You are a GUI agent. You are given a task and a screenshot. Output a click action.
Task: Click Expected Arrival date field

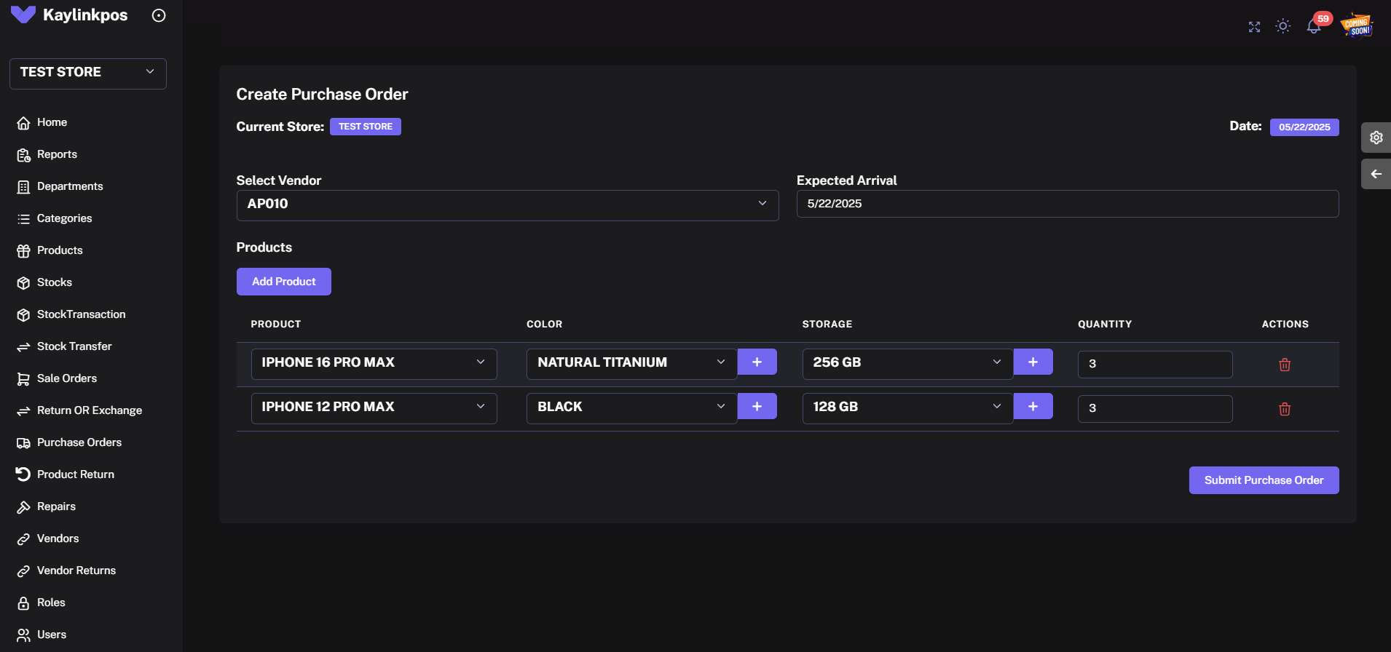[x=1068, y=204]
